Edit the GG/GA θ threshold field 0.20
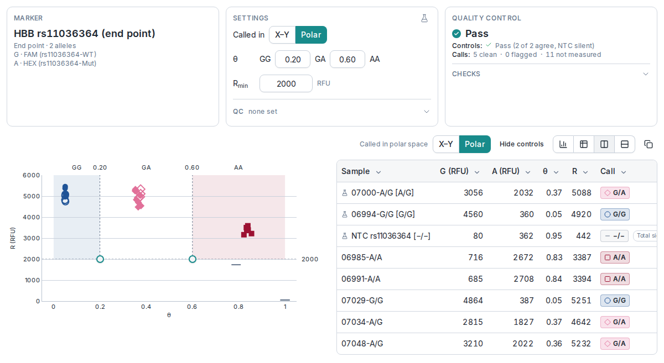 293,59
